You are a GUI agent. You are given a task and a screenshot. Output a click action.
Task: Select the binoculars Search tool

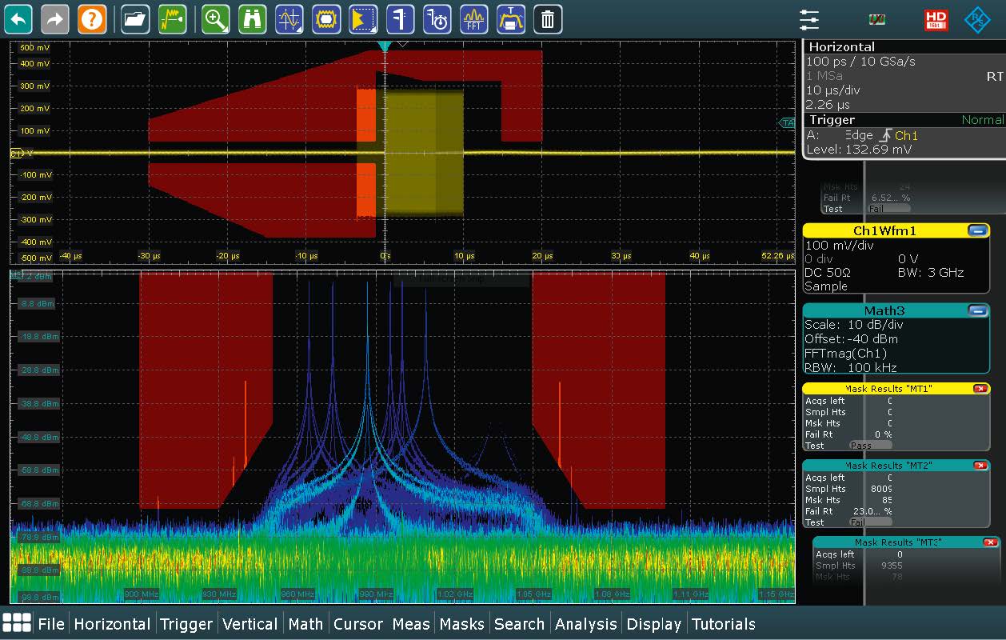pos(252,19)
